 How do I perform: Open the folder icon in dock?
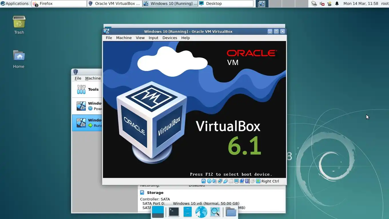pos(231,212)
